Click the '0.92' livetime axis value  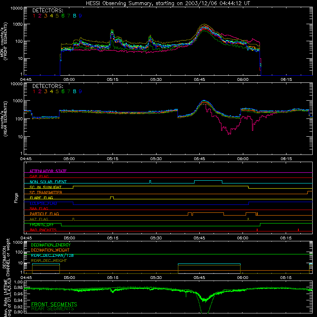click(18, 306)
